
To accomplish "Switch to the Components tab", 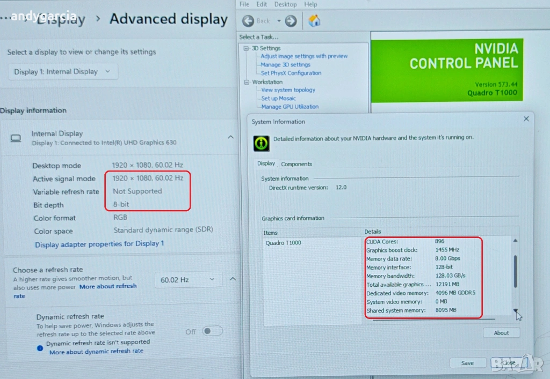I will (296, 164).
